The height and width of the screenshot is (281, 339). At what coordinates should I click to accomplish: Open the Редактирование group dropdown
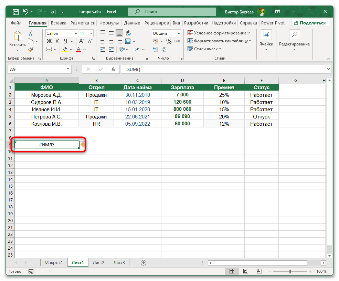295,41
